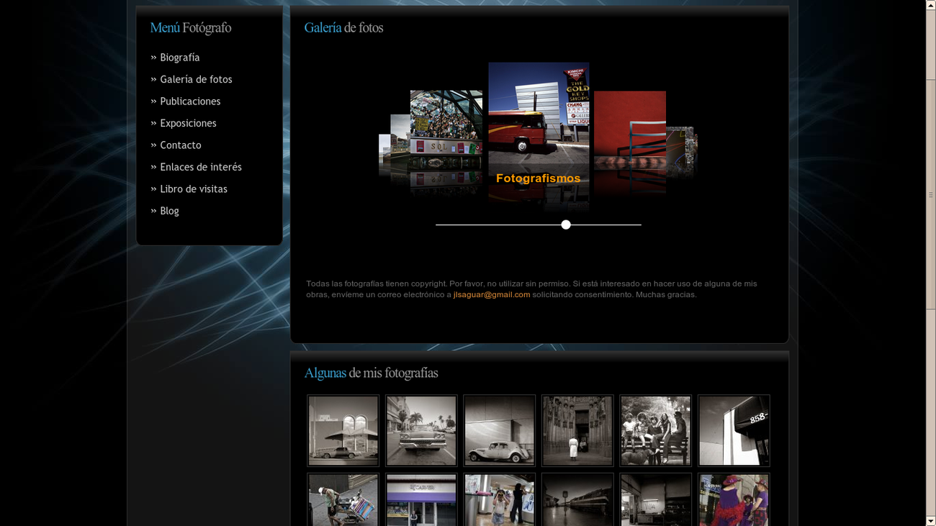Go to the photographer's Blog
Image resolution: width=936 pixels, height=526 pixels.
(169, 210)
